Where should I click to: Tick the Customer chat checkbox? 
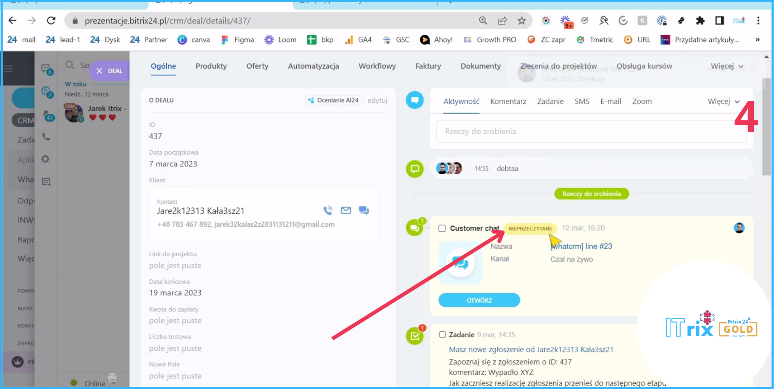pos(442,228)
